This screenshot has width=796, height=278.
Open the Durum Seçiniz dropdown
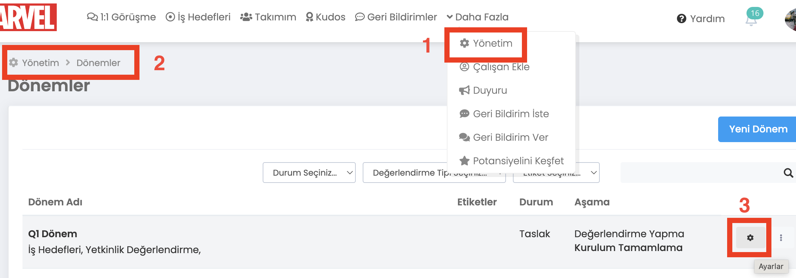click(309, 173)
